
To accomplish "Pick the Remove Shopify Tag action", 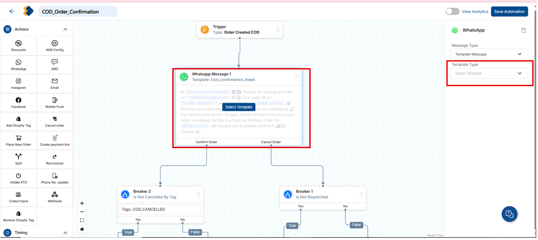I will pyautogui.click(x=19, y=216).
